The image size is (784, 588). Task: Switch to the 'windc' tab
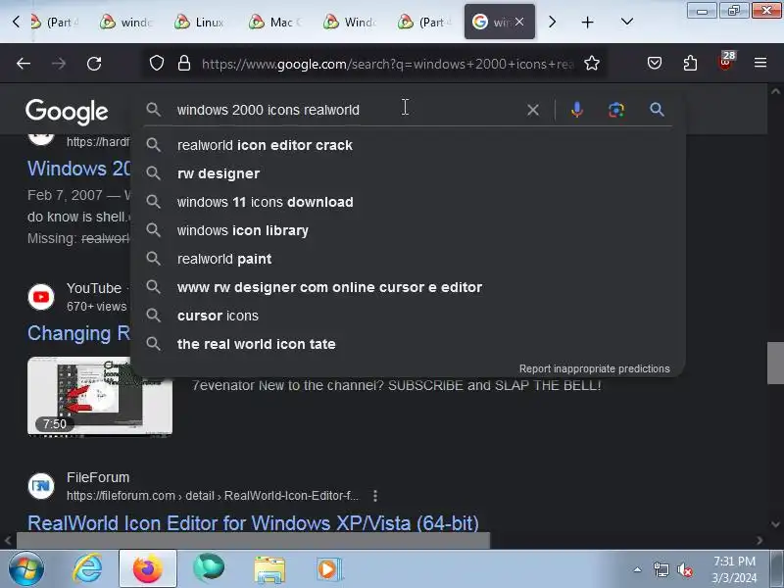(126, 22)
